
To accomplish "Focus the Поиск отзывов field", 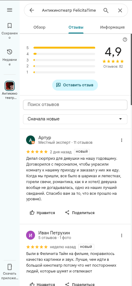I will click(x=75, y=105).
